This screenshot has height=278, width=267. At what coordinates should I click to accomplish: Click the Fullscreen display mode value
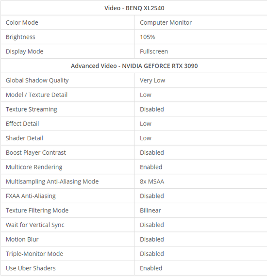tap(154, 51)
